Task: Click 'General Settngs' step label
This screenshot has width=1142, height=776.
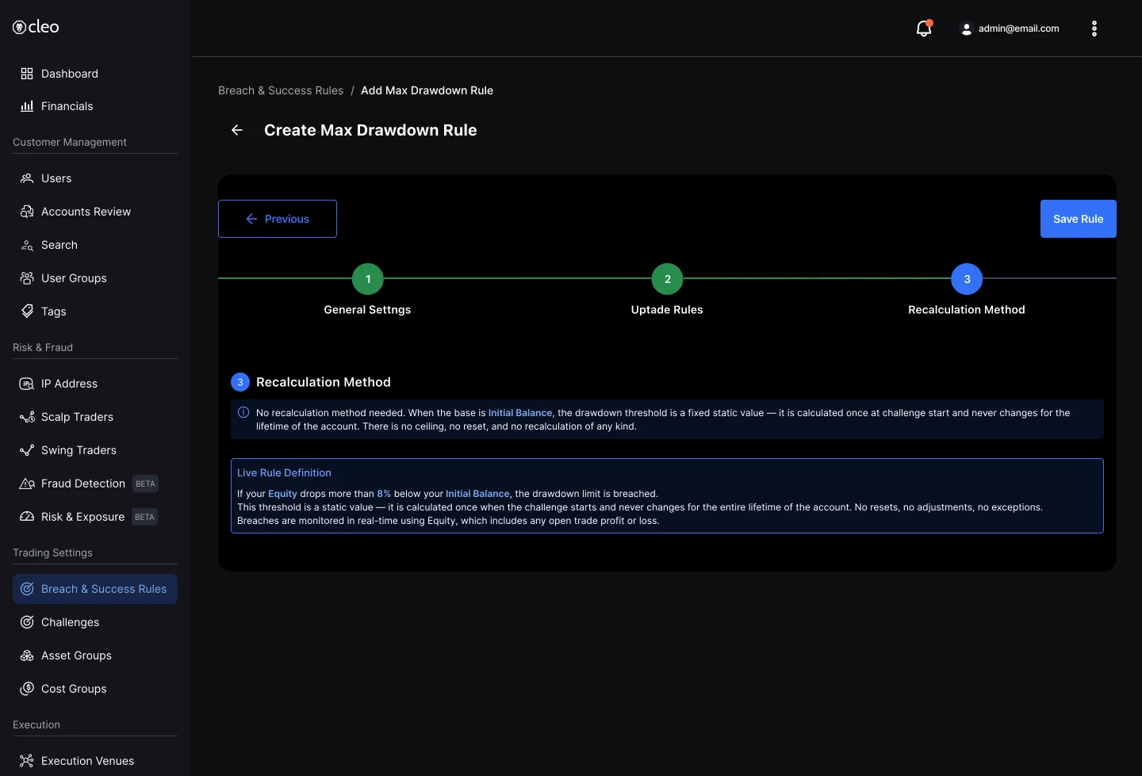Action: (367, 310)
